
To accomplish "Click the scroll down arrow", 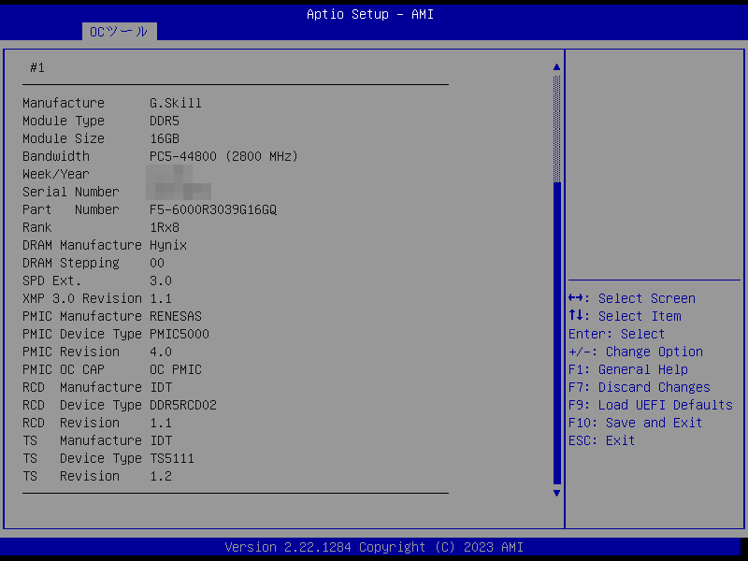I will [x=556, y=493].
